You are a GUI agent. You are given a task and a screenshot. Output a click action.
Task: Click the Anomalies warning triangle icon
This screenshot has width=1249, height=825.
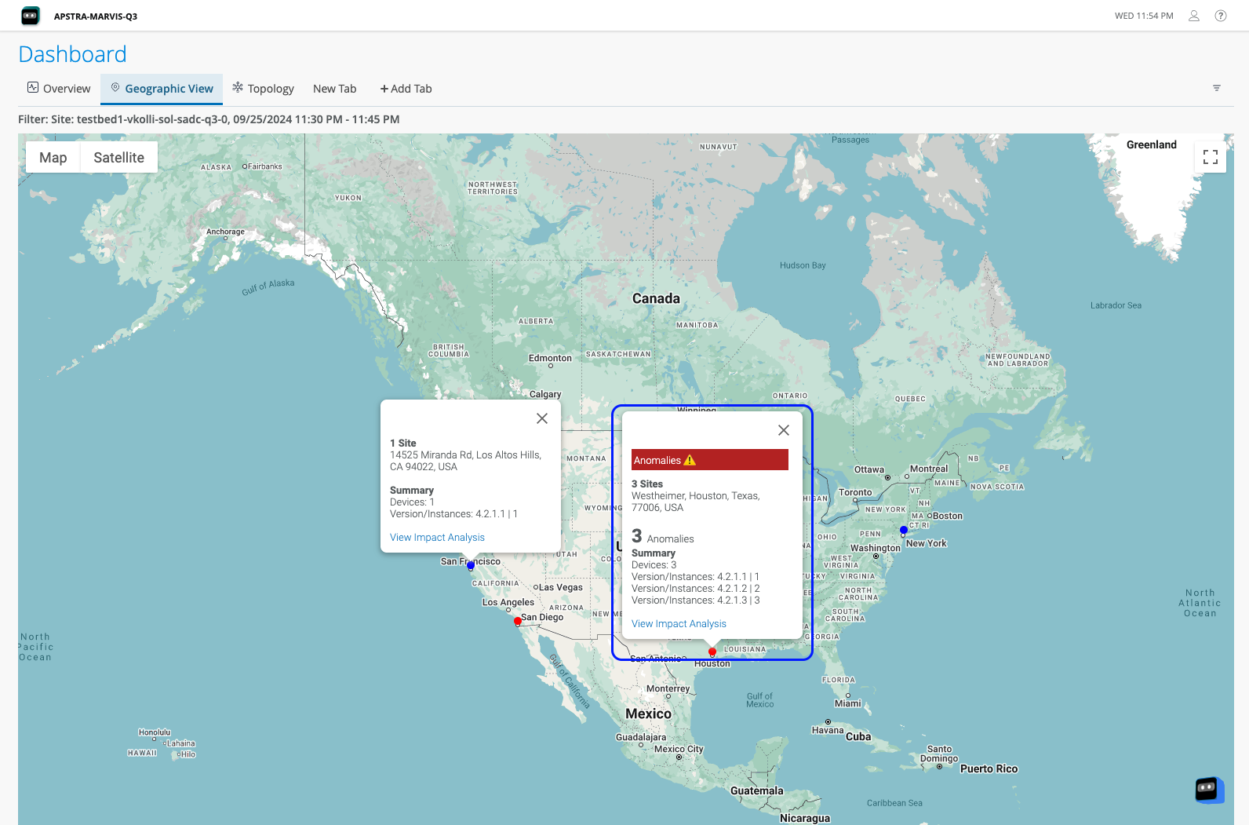(690, 460)
